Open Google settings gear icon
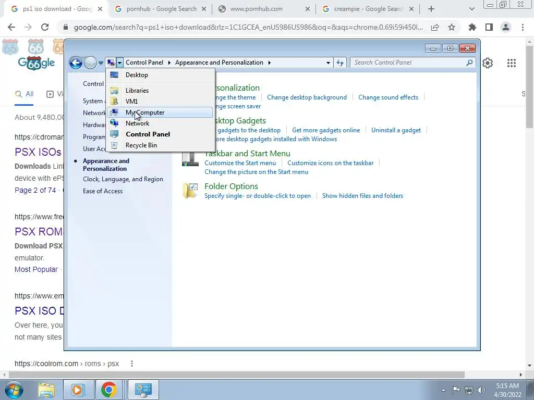 [x=488, y=63]
